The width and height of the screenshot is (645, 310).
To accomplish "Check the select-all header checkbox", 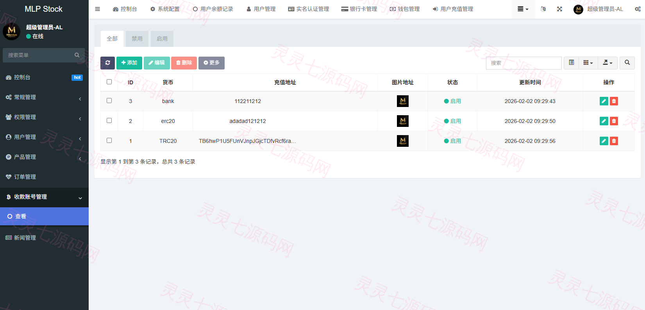I will tap(109, 82).
